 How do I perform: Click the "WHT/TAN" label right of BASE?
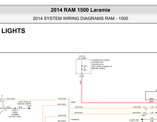79,107
